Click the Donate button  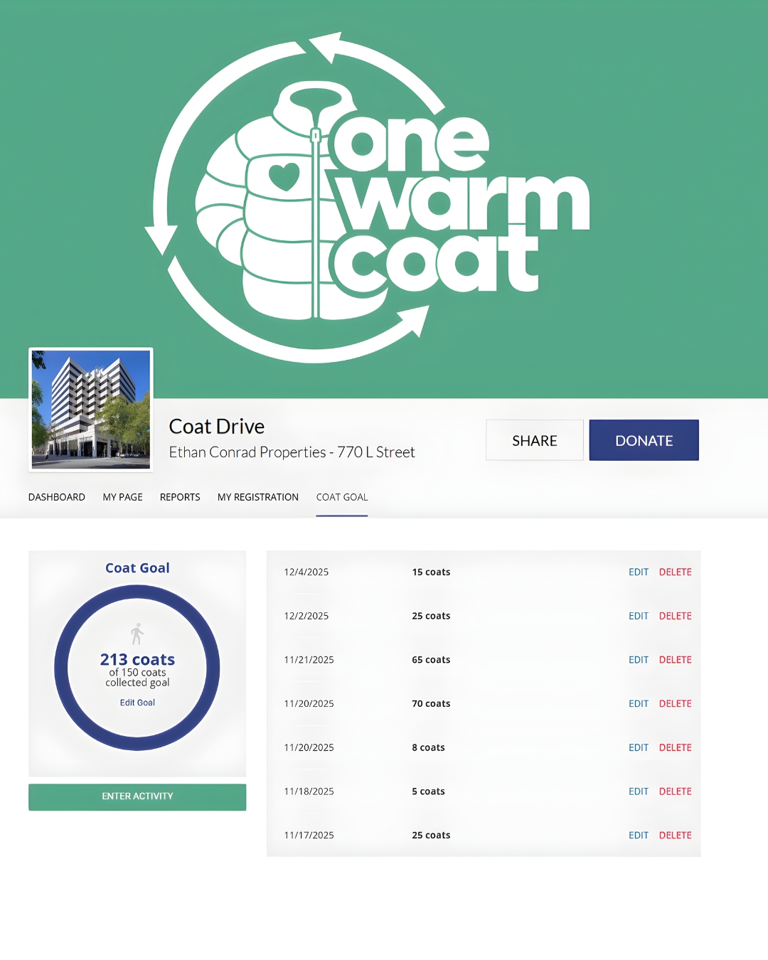[644, 440]
